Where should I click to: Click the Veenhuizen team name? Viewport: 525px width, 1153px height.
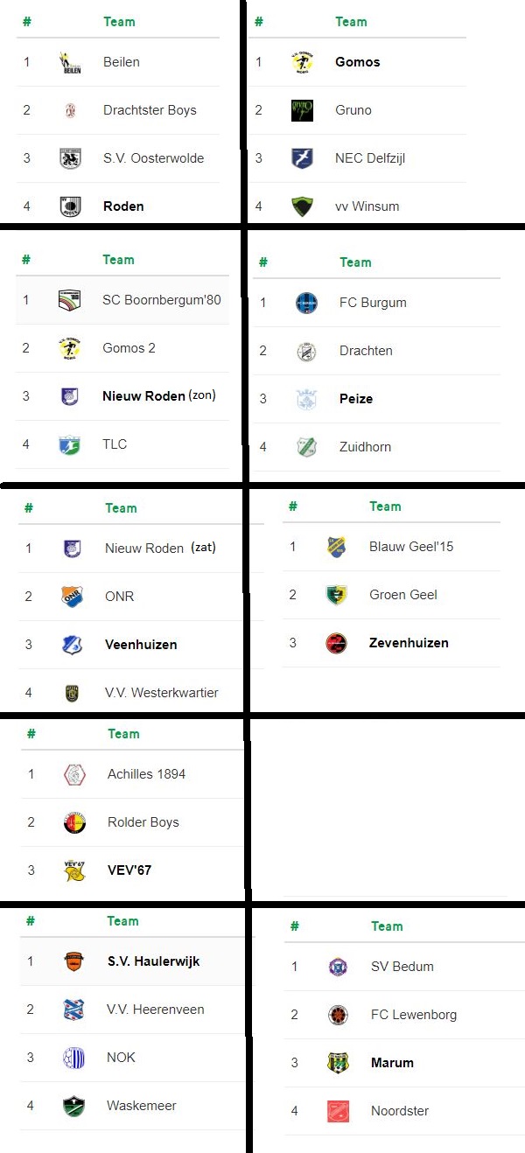click(141, 645)
